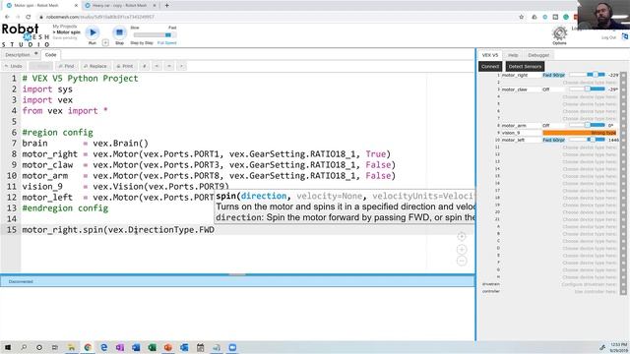This screenshot has height=354, width=630.
Task: Open motor_left 'Fwd 90rpm' state dropdown
Action: click(x=554, y=140)
